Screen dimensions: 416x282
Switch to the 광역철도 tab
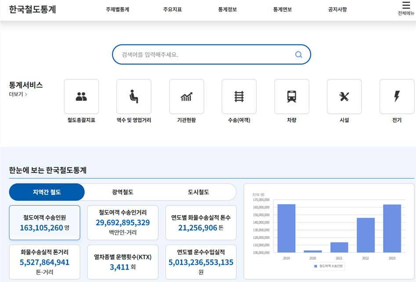123,192
